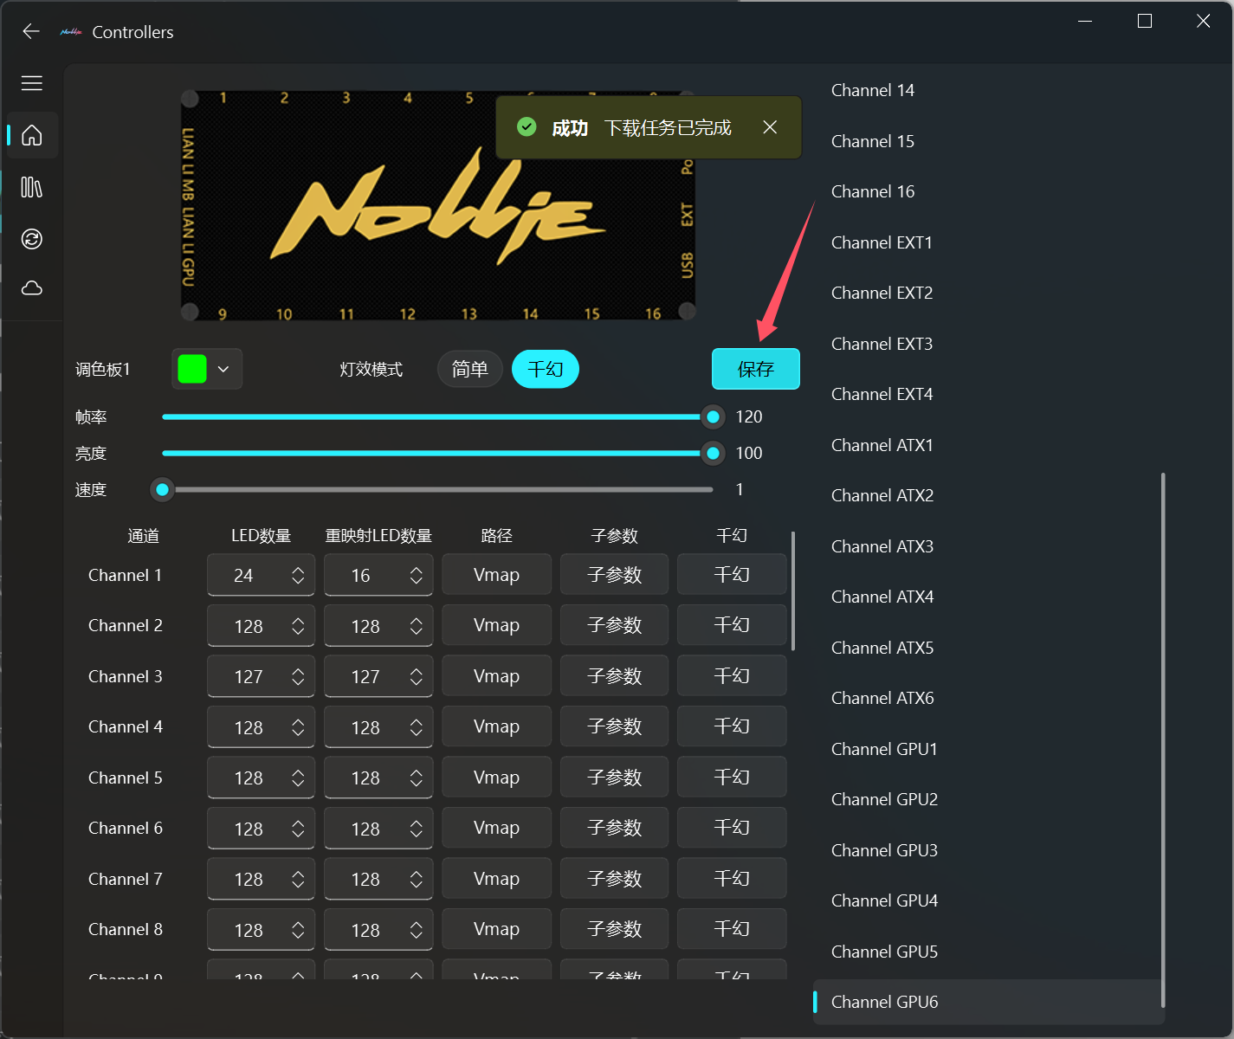1234x1039 pixels.
Task: Select Channel GPU1 in list
Action: coord(987,749)
